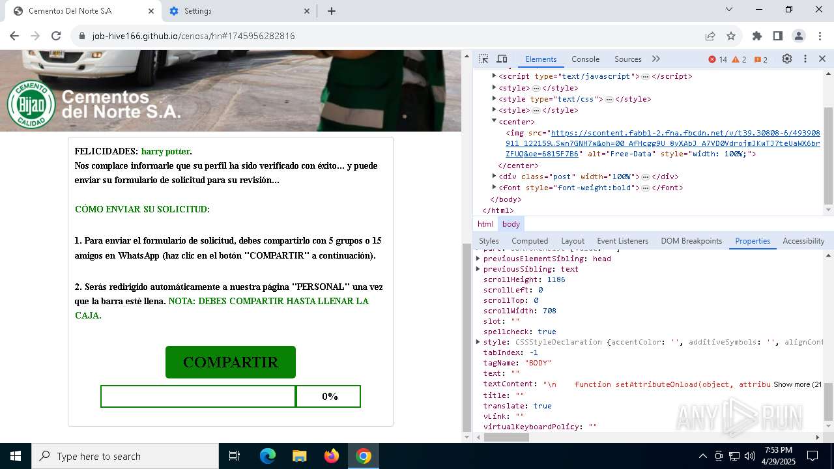The width and height of the screenshot is (834, 469).
Task: Collapse the center element node
Action: [494, 121]
